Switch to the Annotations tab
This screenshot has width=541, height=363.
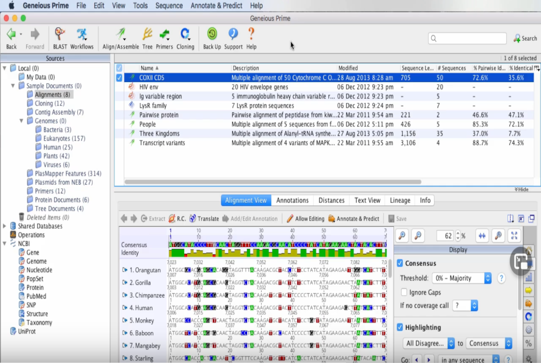292,200
